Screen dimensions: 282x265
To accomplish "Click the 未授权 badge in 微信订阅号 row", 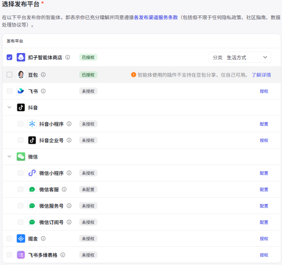I will 88,222.
